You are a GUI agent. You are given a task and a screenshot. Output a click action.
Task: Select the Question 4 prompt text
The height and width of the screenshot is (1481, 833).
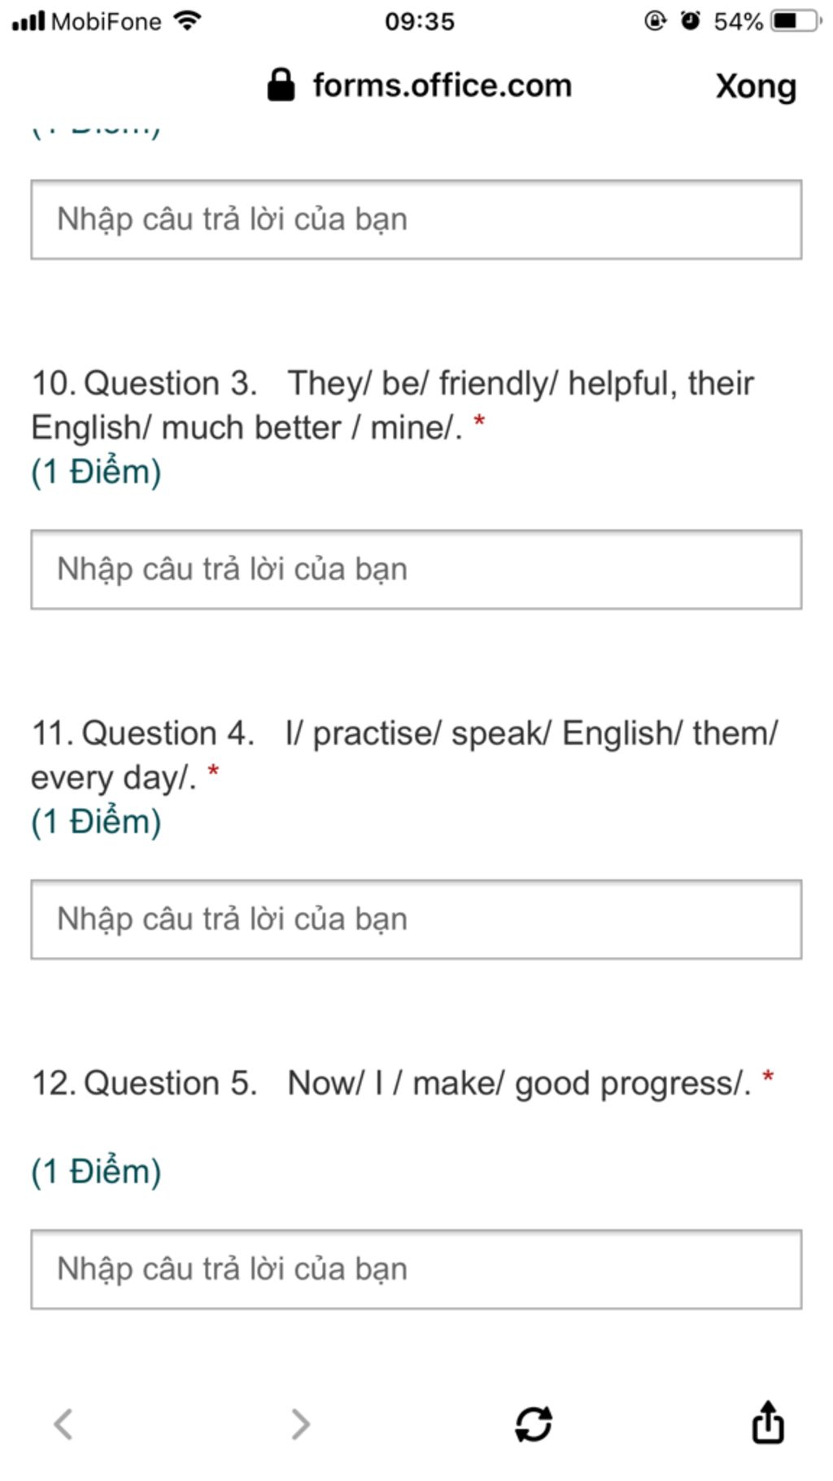(x=404, y=755)
